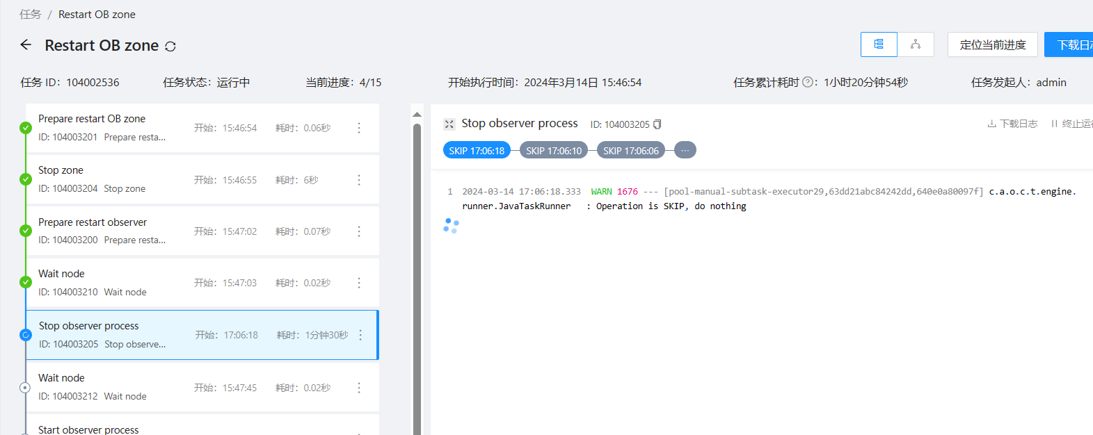Select SKIP 17:06:06 log tab
This screenshot has height=435, width=1093.
point(631,150)
